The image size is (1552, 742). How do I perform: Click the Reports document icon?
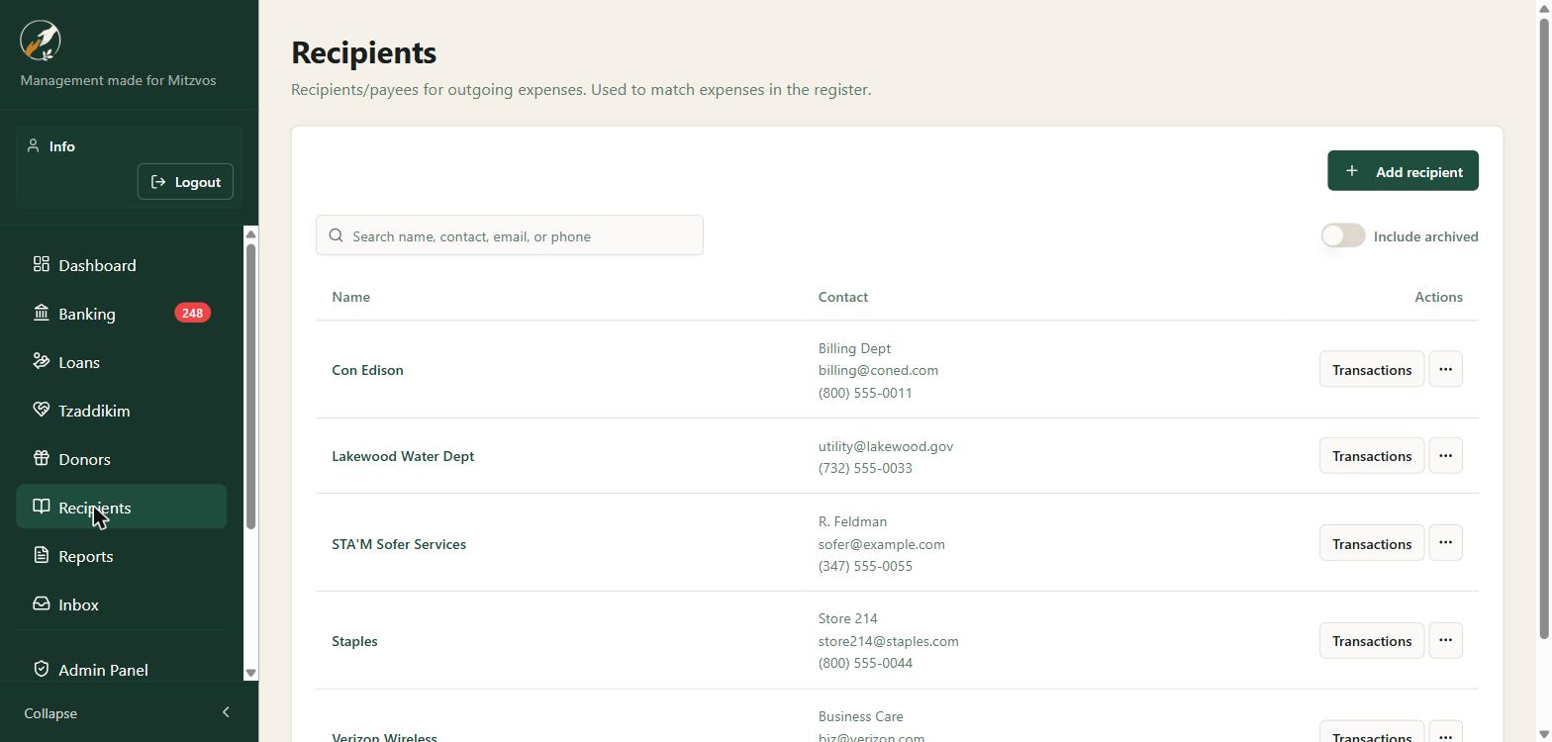pyautogui.click(x=41, y=555)
